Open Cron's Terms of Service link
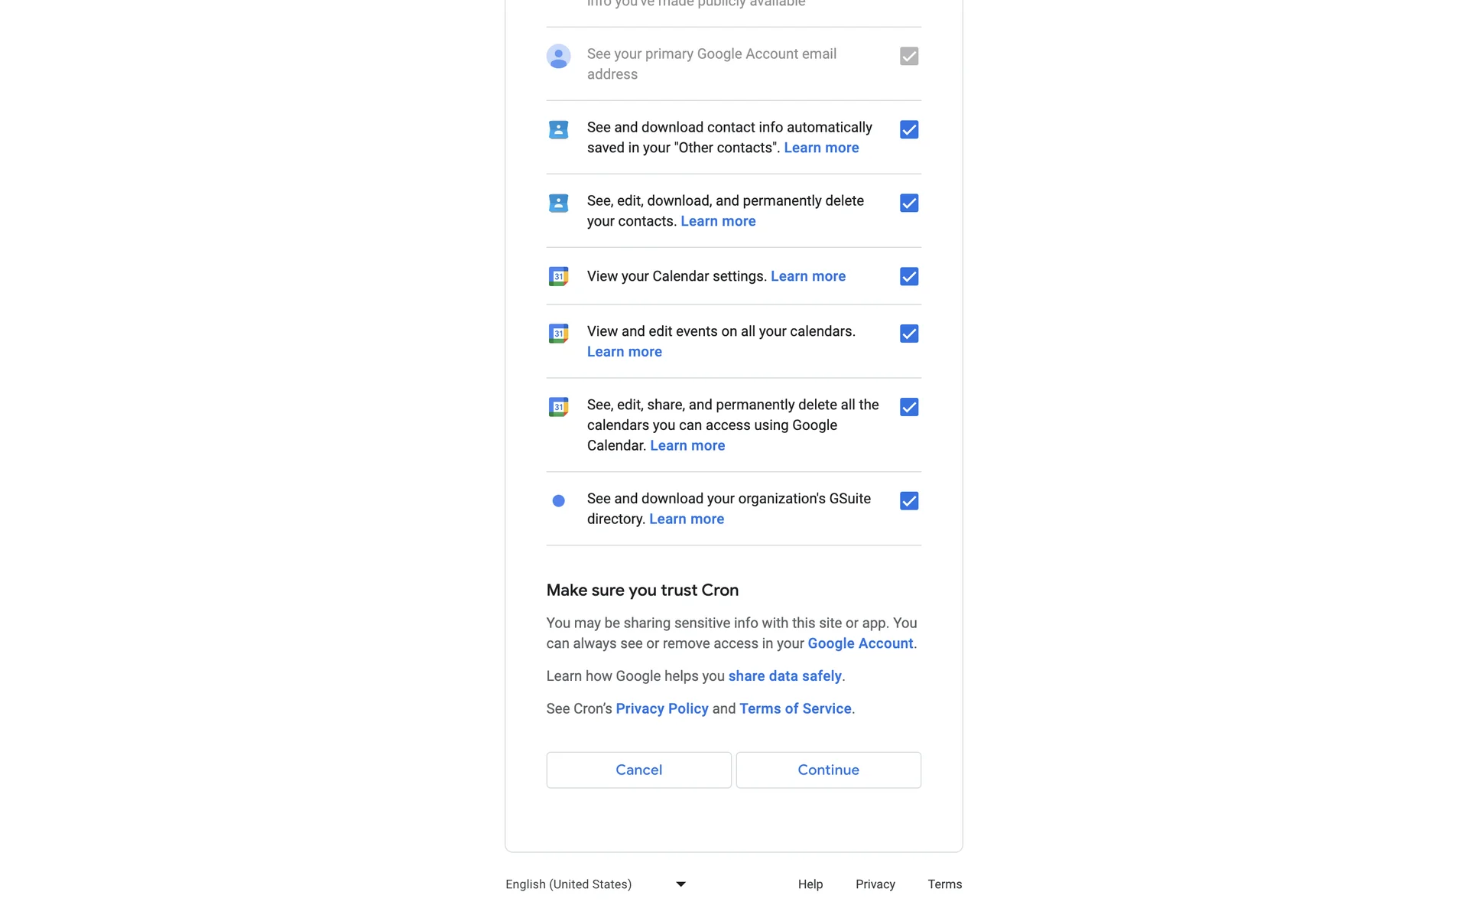The height and width of the screenshot is (918, 1468). click(794, 708)
